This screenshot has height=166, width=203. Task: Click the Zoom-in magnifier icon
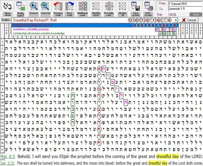(34, 6)
